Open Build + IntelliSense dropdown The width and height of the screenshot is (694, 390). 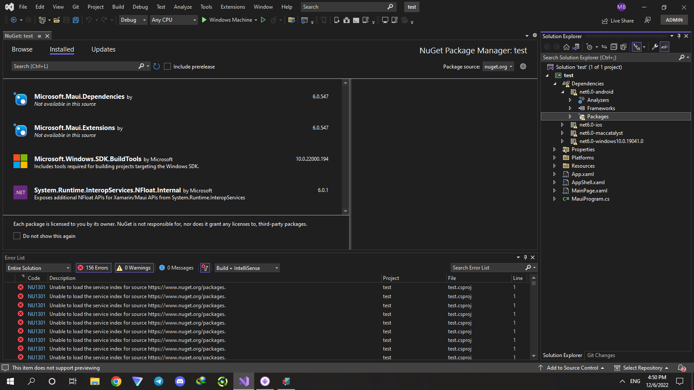(x=247, y=268)
